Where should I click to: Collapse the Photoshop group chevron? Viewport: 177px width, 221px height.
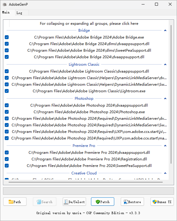coord(165,99)
